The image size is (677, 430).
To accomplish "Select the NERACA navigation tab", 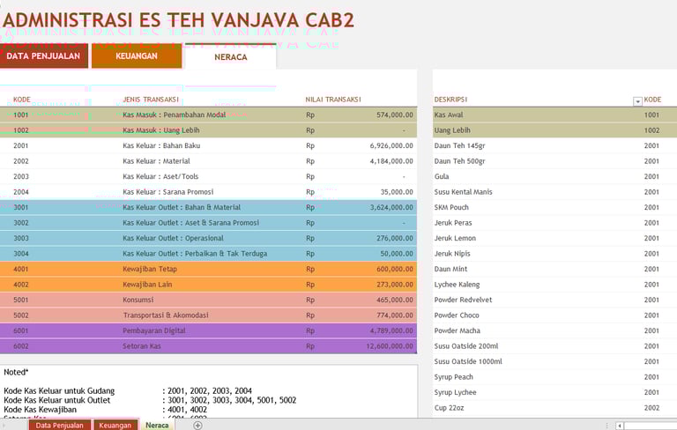I will pos(231,57).
